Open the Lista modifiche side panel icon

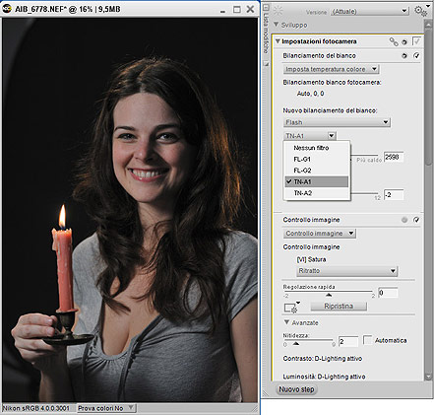point(266,8)
